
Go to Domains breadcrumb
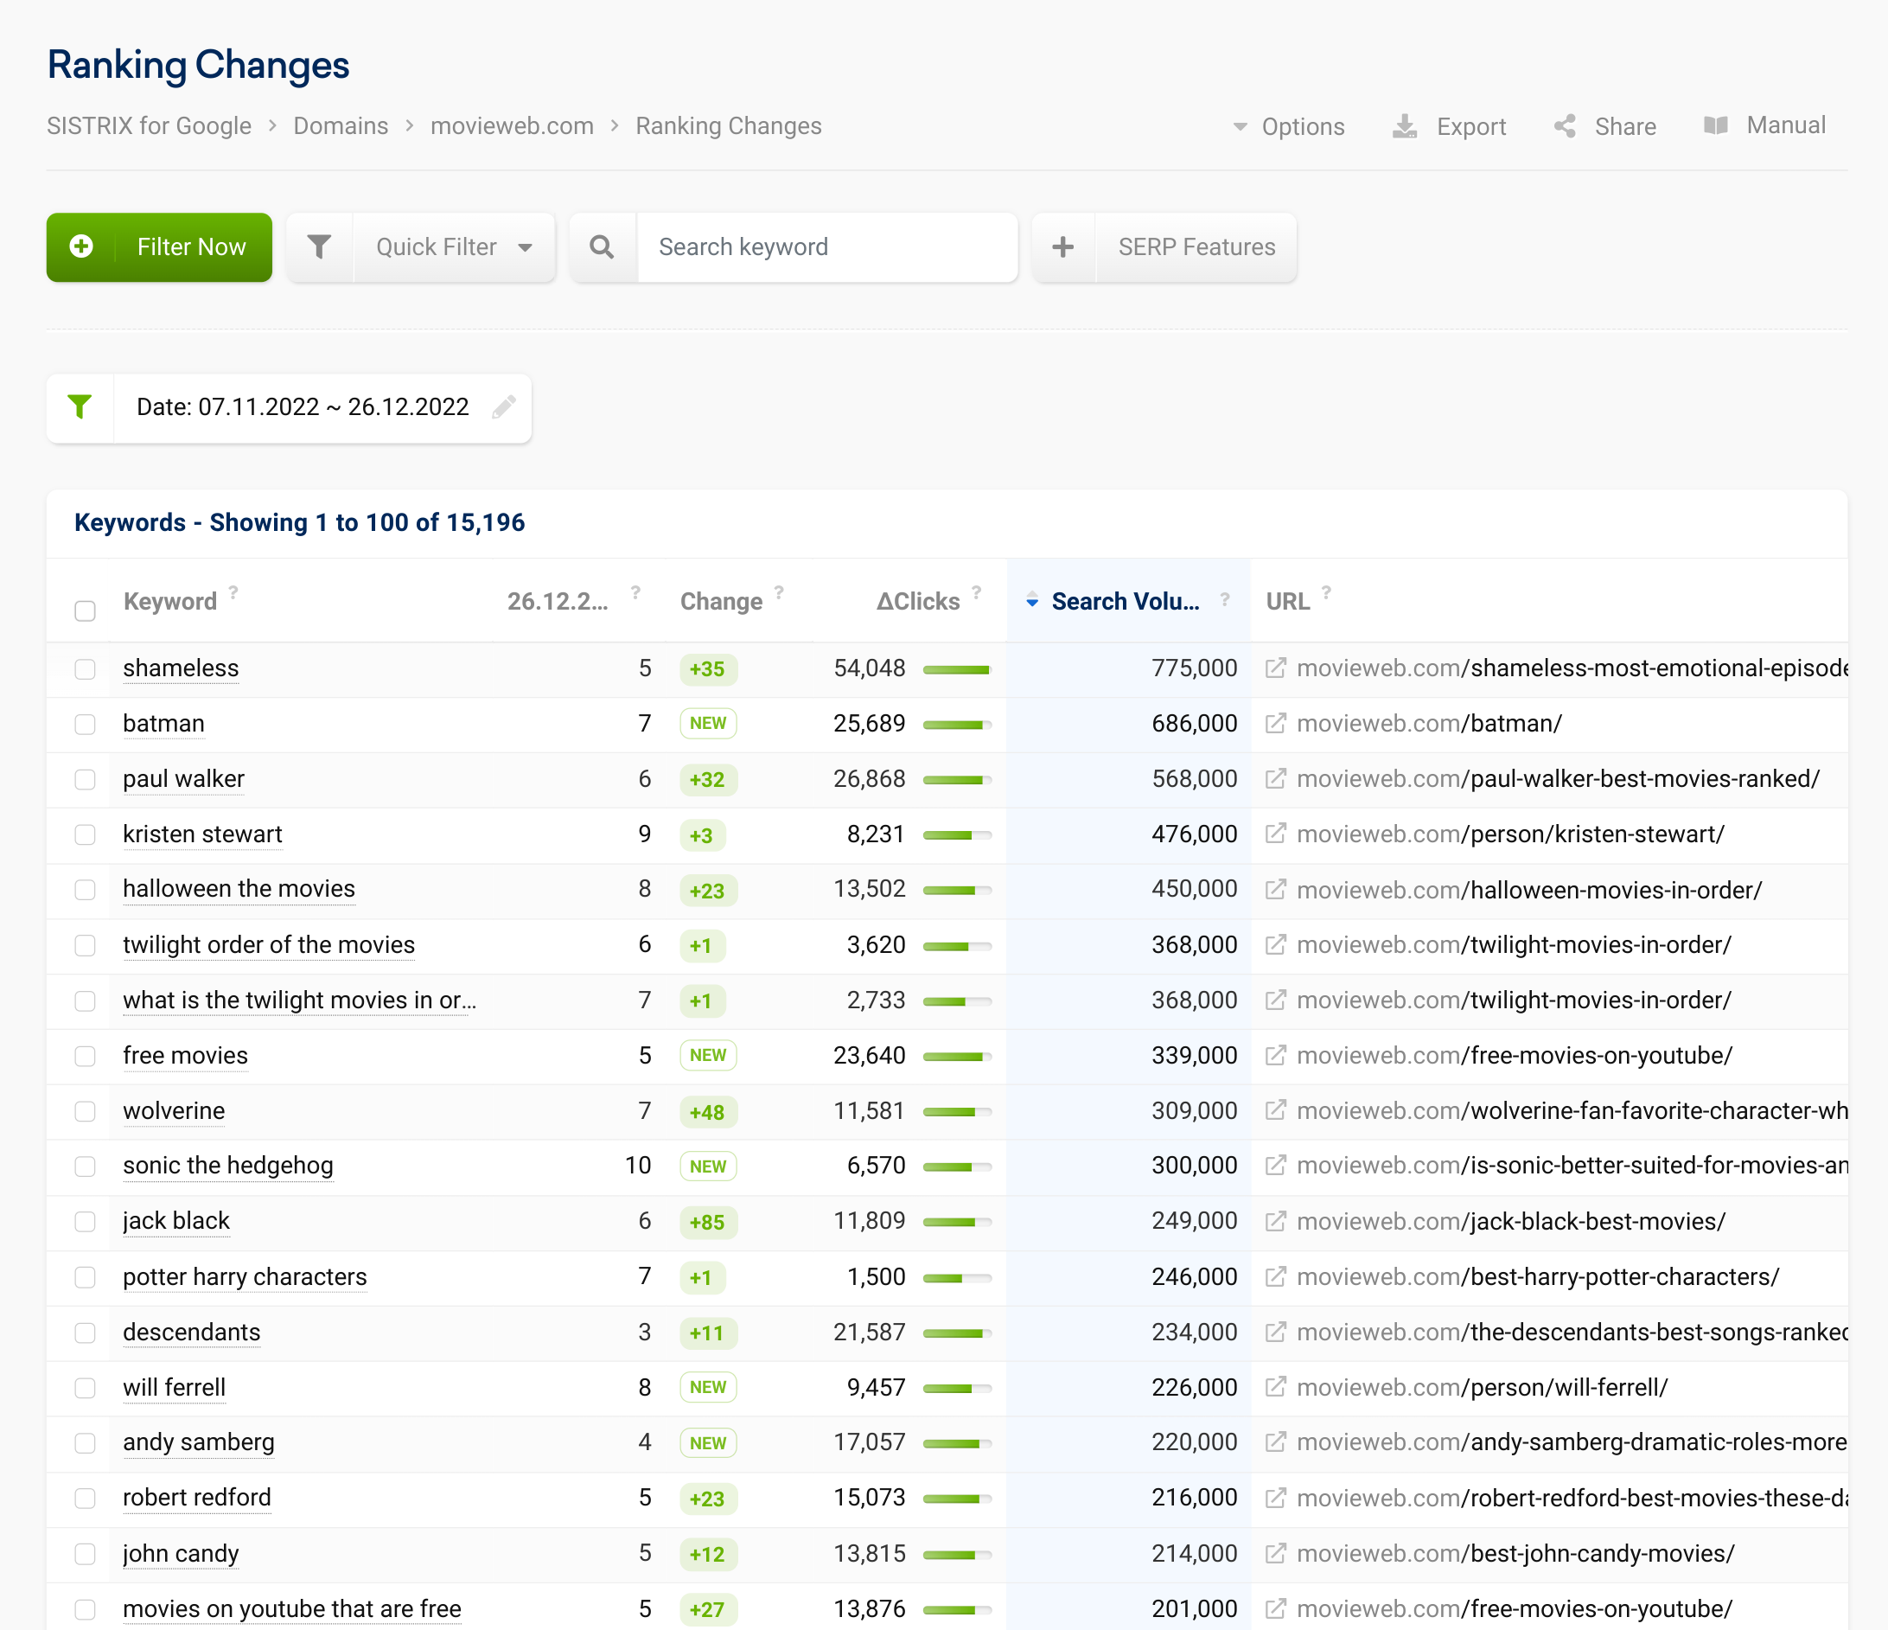tap(341, 125)
